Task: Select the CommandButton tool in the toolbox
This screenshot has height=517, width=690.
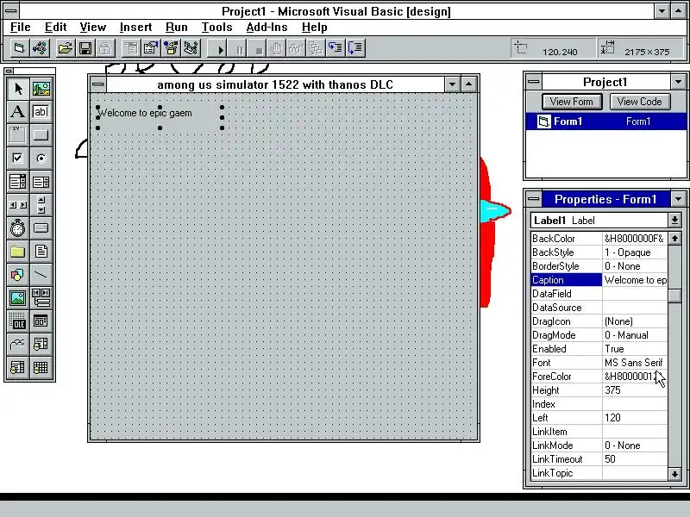Action: (x=41, y=135)
